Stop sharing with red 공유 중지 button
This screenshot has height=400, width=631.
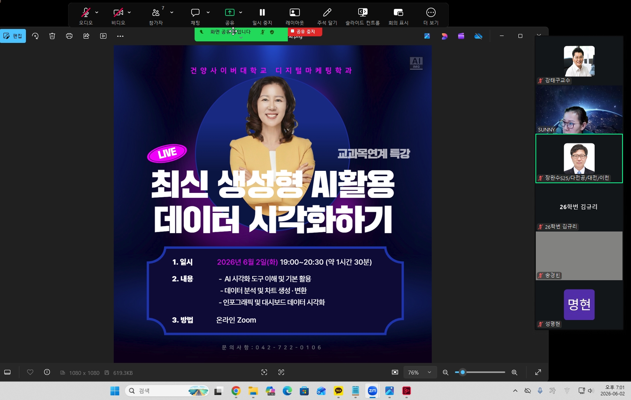point(305,32)
